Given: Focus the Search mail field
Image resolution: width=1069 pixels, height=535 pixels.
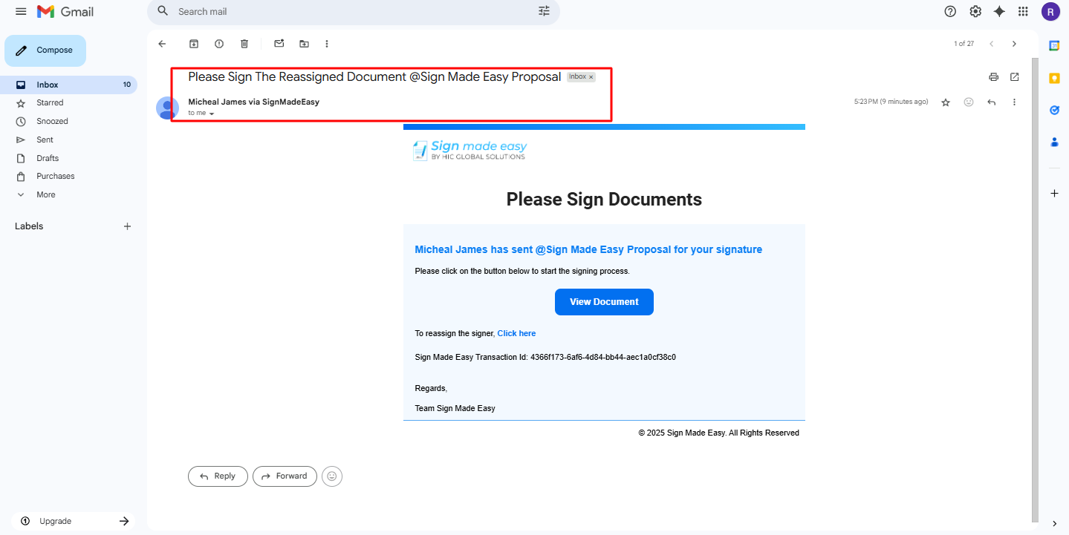Looking at the screenshot, I should tap(354, 12).
